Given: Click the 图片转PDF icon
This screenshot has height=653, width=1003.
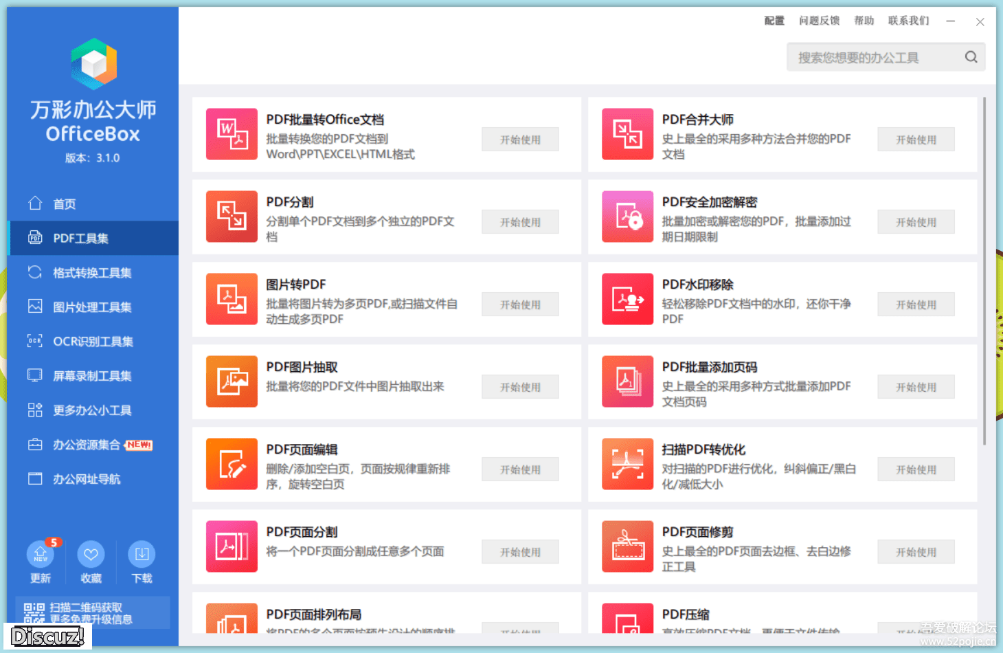Looking at the screenshot, I should tap(232, 299).
